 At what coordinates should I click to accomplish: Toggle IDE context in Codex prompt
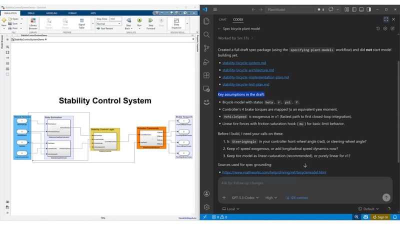[x=296, y=197]
